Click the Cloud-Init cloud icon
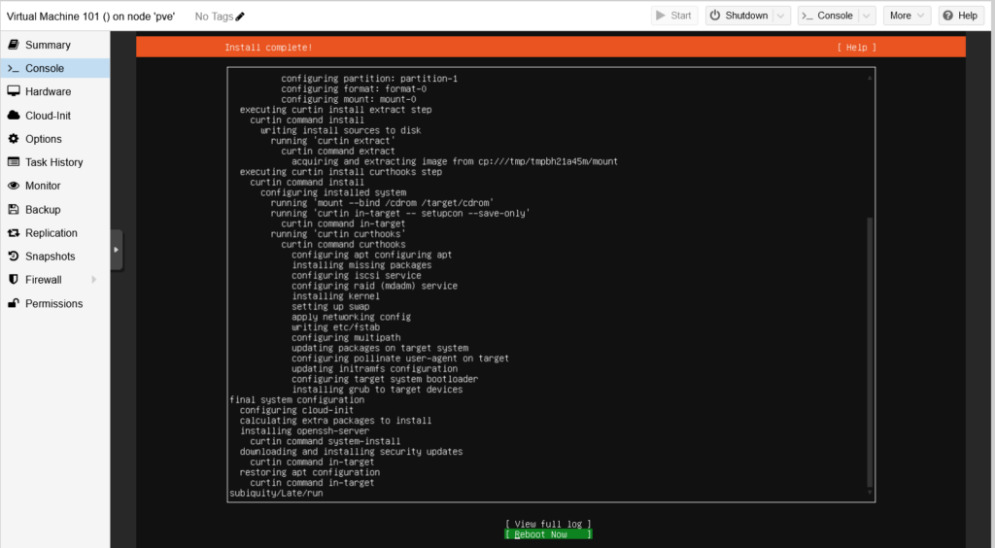The image size is (995, 548). click(14, 116)
